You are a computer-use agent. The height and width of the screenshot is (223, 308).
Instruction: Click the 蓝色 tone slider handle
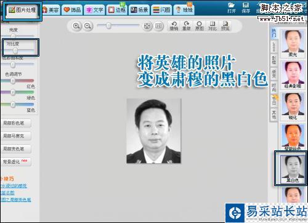tap(13, 105)
